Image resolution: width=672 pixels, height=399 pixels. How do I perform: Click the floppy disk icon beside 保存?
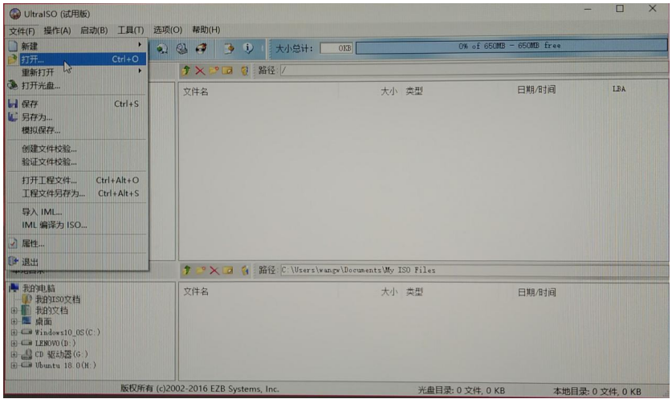coord(13,104)
